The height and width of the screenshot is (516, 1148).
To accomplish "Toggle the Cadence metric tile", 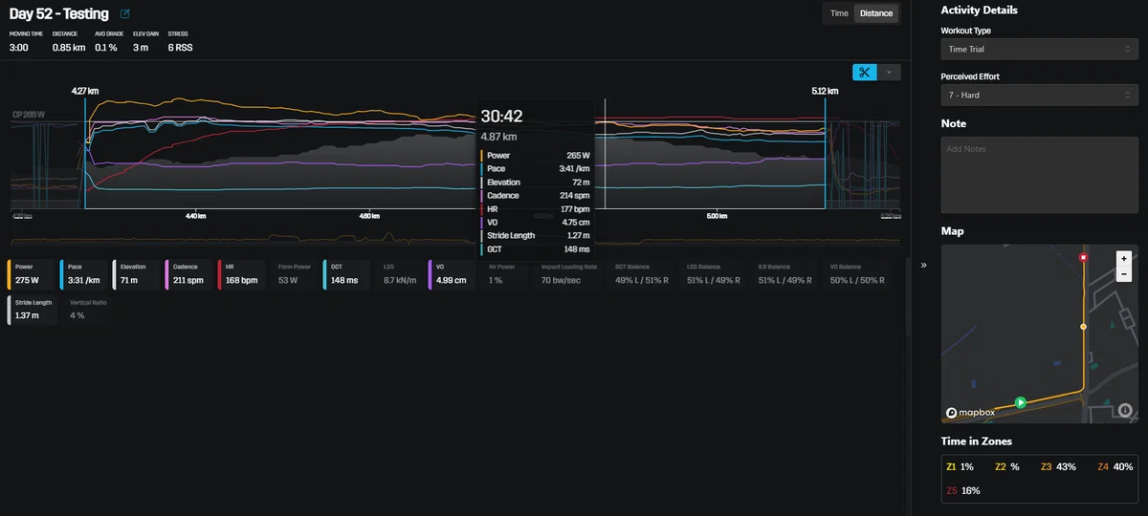I will [x=188, y=274].
